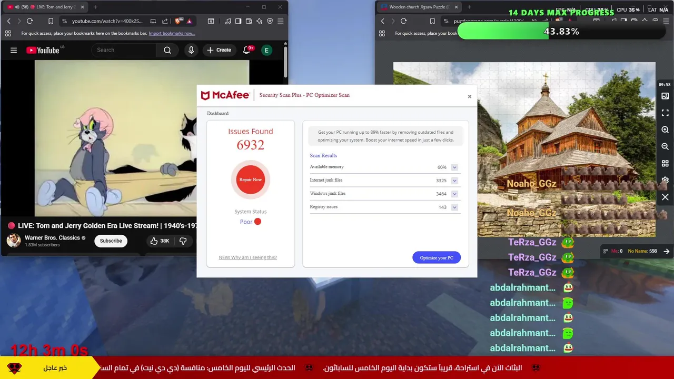Open the Brave wallet icon
Screen dimensions: 674x379
pyautogui.click(x=249, y=21)
